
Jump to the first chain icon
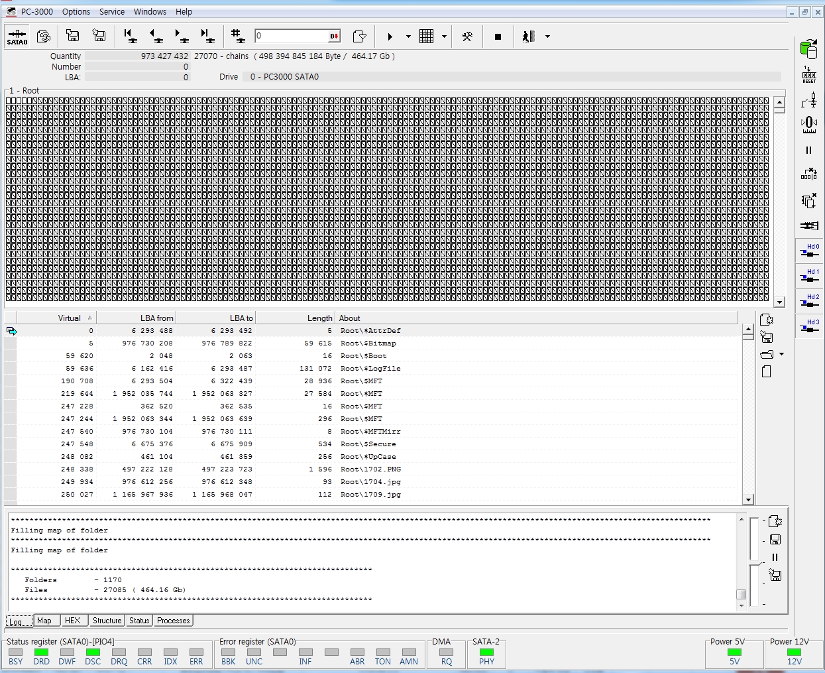(x=130, y=36)
